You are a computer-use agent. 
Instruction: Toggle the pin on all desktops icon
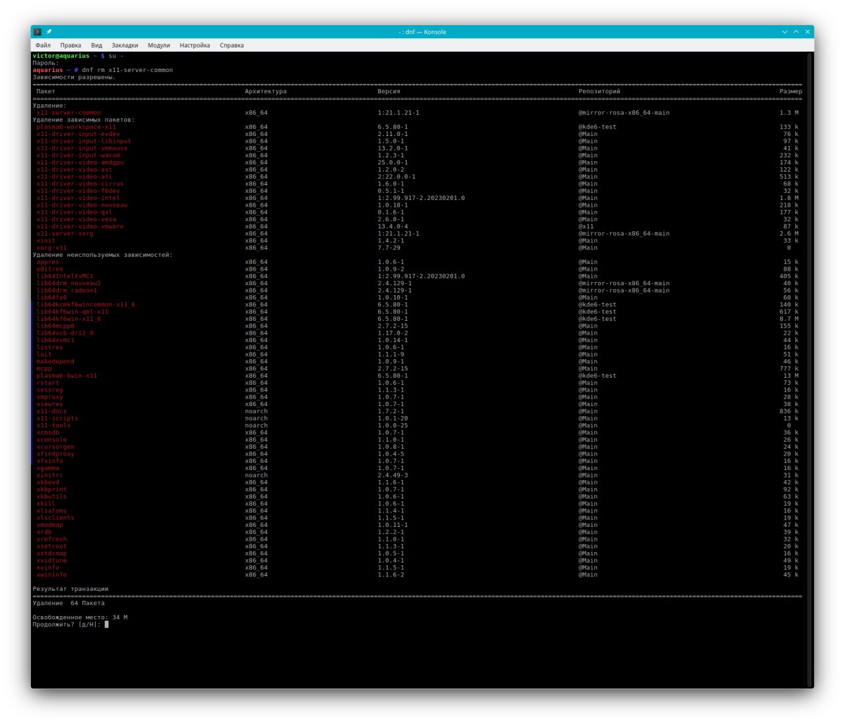[x=49, y=32]
